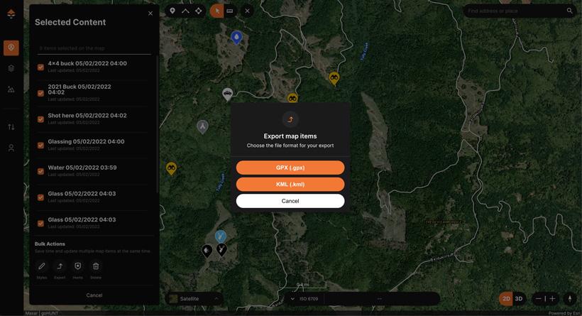Image resolution: width=582 pixels, height=316 pixels.
Task: Click the Shot here 05/02/2022 04:02 row
Action: coord(93,119)
